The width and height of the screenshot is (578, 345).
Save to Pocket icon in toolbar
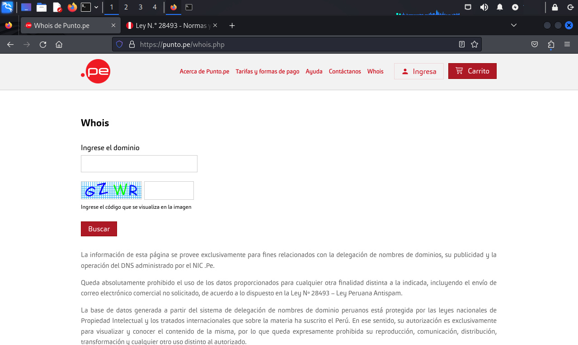pyautogui.click(x=534, y=44)
